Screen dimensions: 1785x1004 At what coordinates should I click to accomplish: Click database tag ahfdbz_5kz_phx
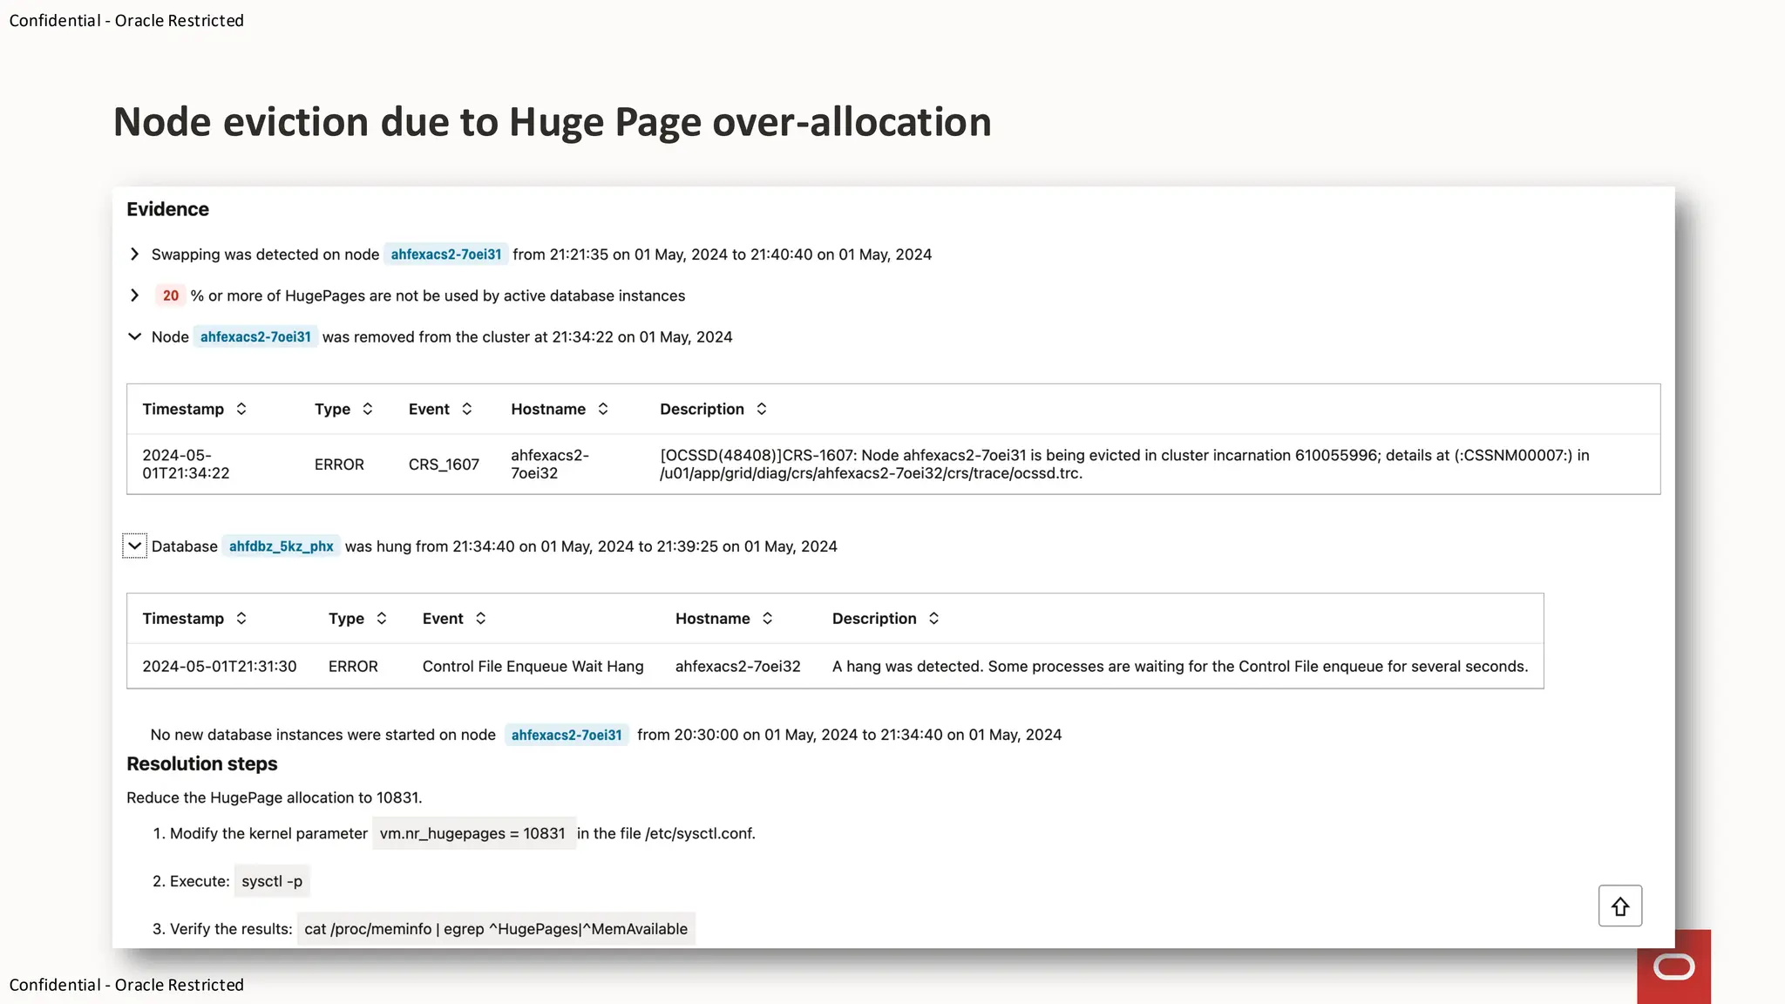[282, 546]
